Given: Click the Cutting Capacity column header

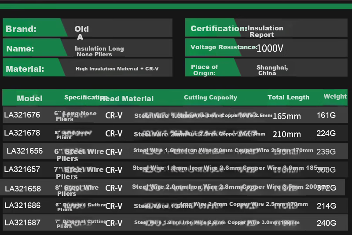Looking at the screenshot, I should coord(210,97).
